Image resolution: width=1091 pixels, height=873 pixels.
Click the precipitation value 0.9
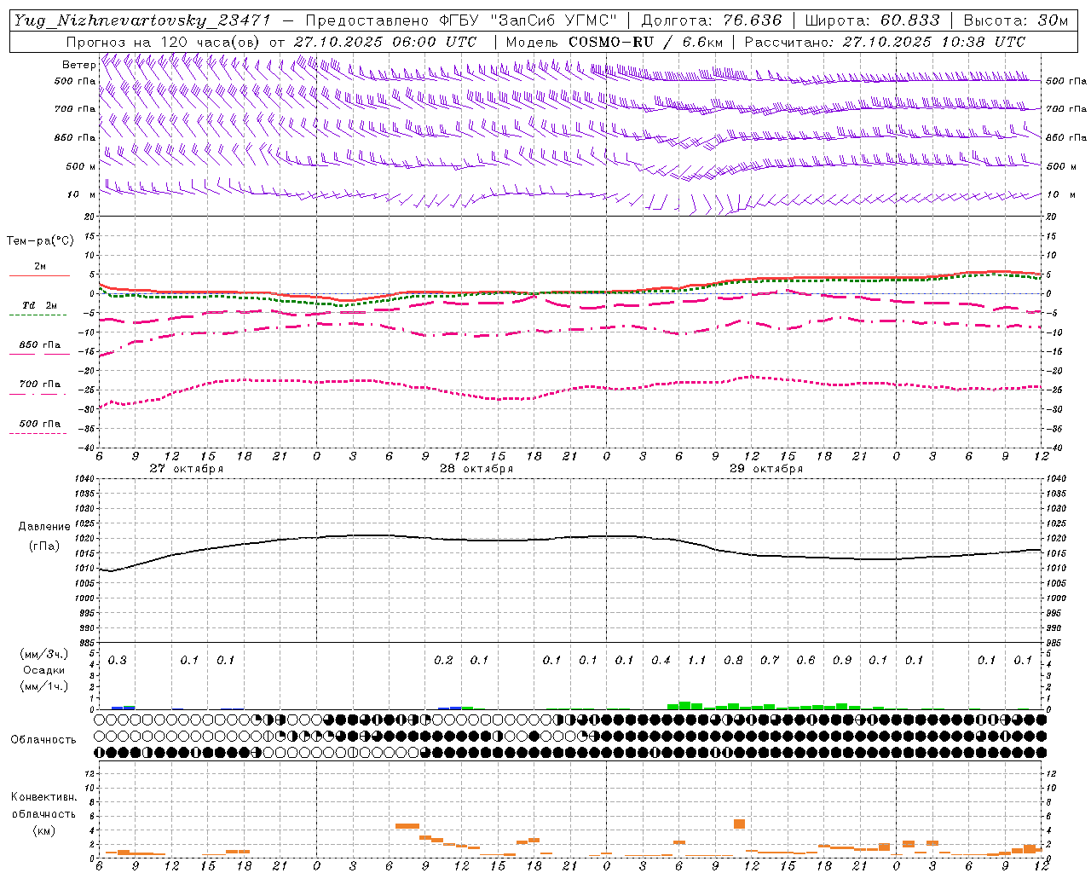point(841,661)
